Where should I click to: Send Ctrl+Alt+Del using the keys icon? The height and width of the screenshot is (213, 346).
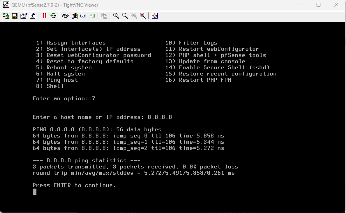coord(65,15)
